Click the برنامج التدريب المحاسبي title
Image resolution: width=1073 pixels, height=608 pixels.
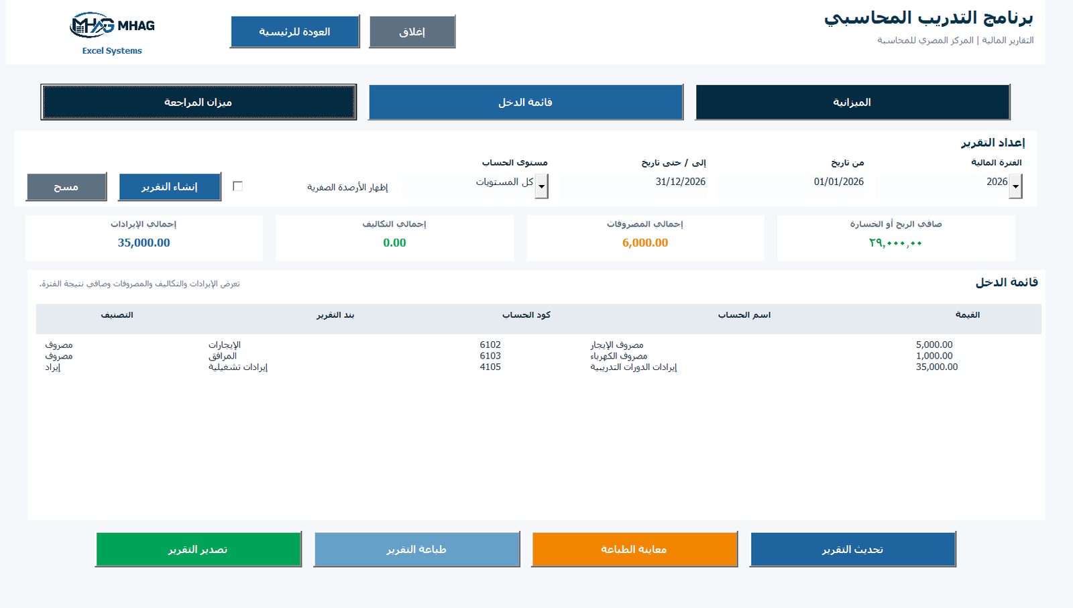pyautogui.click(x=929, y=17)
